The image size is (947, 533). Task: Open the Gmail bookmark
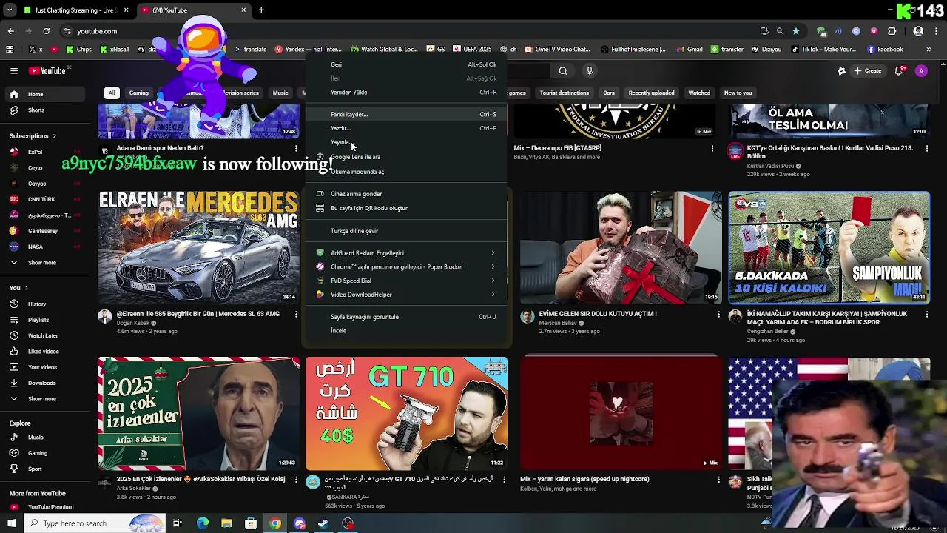(689, 50)
